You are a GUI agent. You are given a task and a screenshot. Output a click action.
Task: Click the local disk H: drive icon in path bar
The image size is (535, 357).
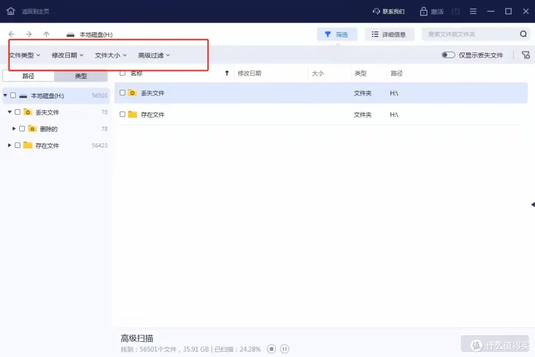pyautogui.click(x=70, y=35)
